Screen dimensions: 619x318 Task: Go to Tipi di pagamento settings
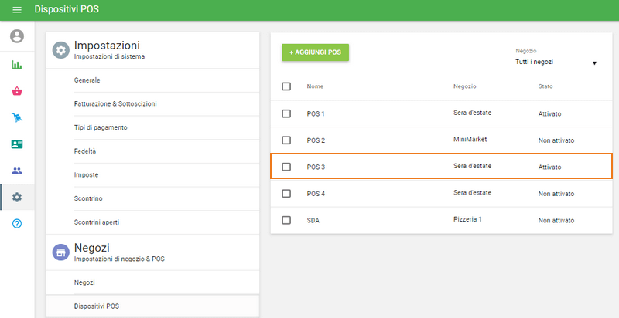click(101, 127)
